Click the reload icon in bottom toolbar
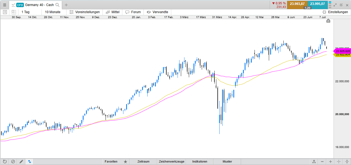 point(5,161)
